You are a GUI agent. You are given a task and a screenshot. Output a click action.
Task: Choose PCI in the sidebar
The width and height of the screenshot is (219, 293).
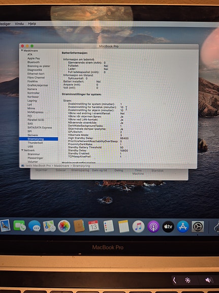[29, 116]
